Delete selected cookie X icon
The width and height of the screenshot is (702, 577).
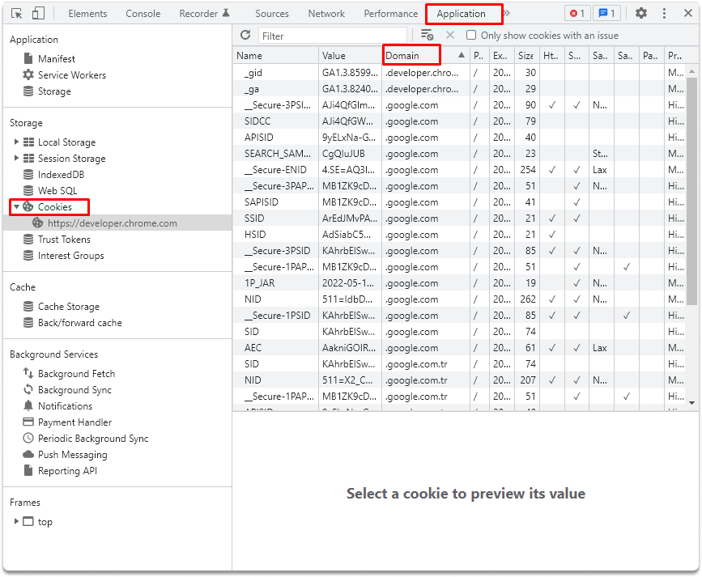pos(450,35)
